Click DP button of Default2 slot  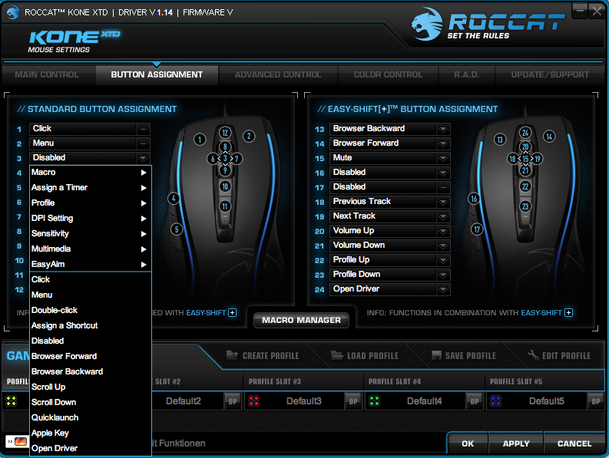click(x=232, y=401)
